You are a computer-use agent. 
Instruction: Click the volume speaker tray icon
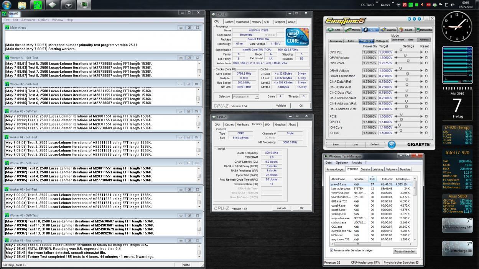[x=452, y=5]
